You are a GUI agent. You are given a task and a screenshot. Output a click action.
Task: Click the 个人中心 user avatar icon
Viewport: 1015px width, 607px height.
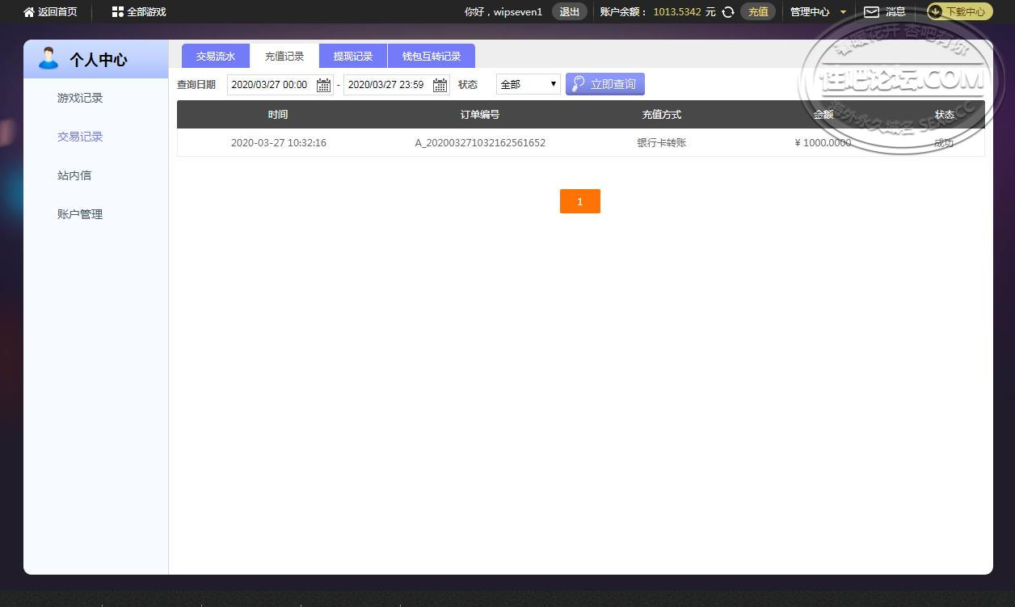point(48,59)
